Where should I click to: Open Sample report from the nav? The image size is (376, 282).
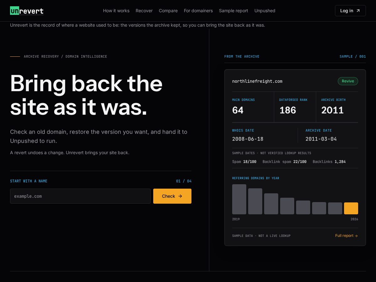coord(233,11)
